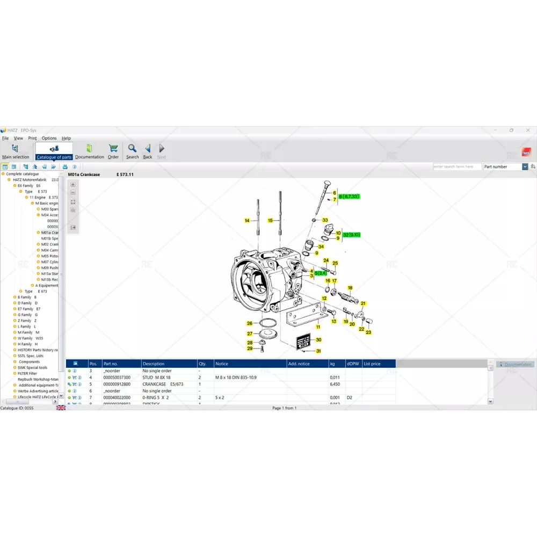Add STUD M 8X 18 to cart

(x=74, y=378)
